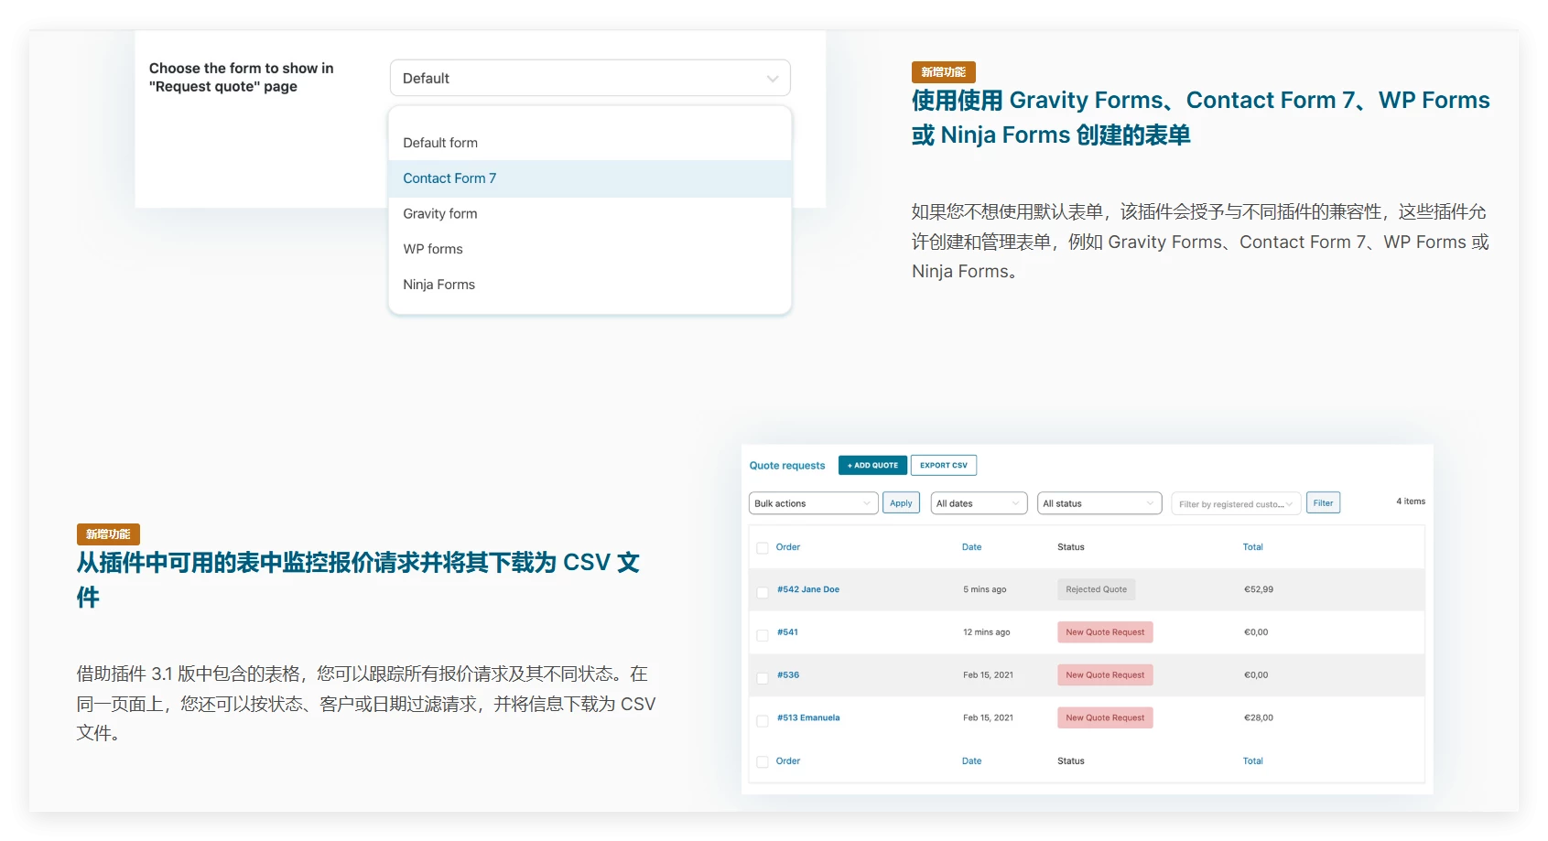Pick WP forms in the dropdown list
The image size is (1548, 841).
[433, 249]
